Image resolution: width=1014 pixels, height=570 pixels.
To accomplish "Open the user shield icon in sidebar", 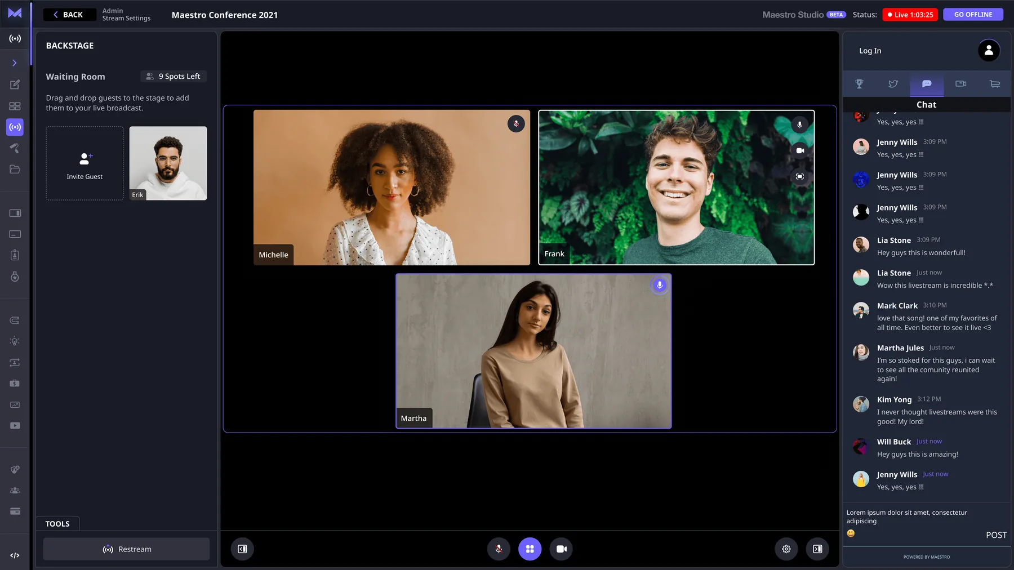I will coord(15,470).
